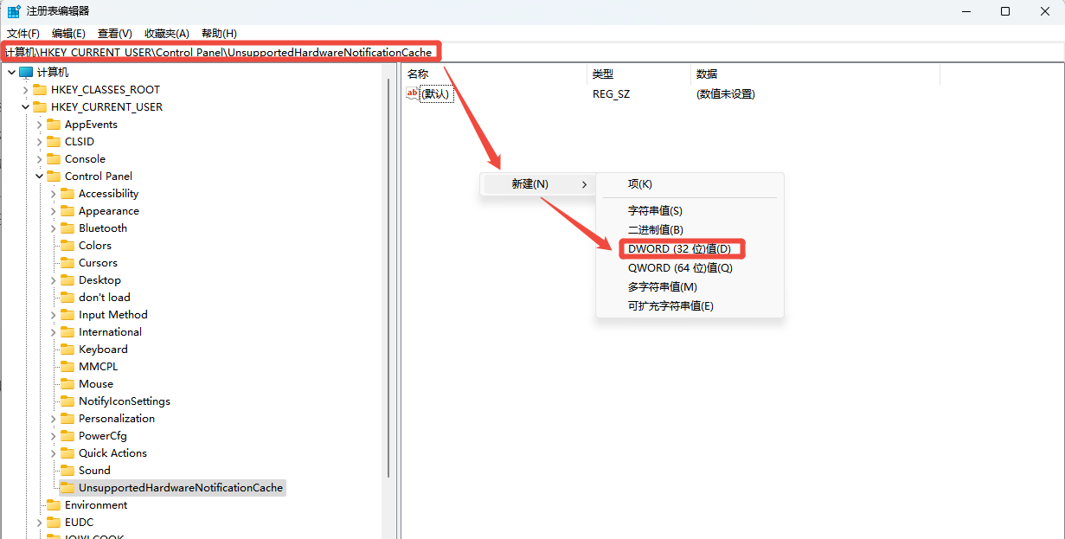Select the Mouse key in tree
The width and height of the screenshot is (1065, 539).
pyautogui.click(x=96, y=384)
